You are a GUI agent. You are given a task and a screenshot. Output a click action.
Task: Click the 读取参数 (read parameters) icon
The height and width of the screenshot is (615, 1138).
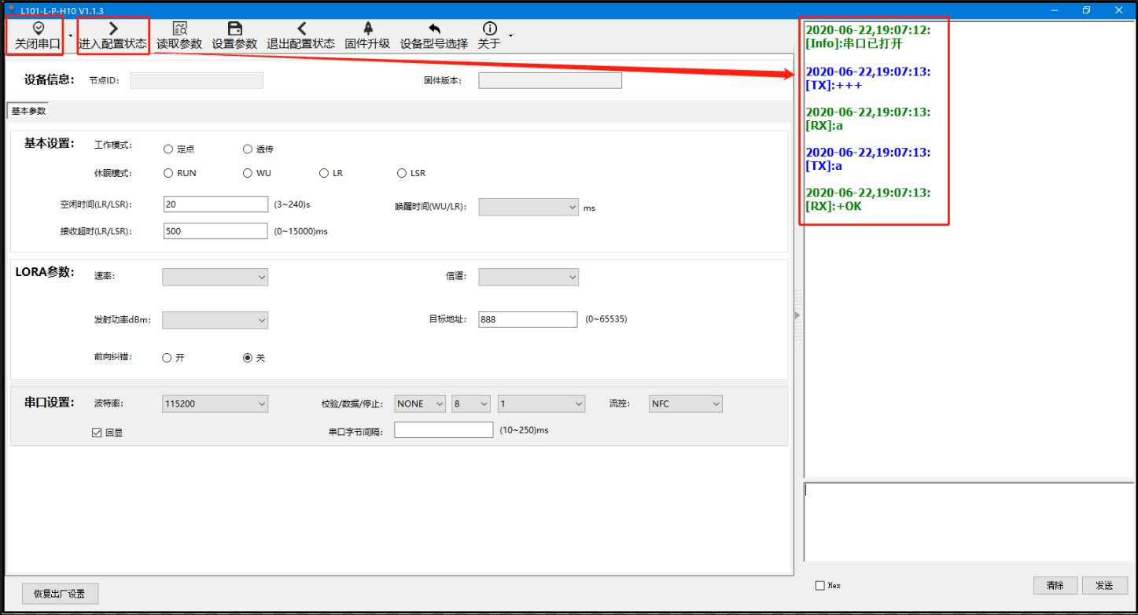coord(179,29)
